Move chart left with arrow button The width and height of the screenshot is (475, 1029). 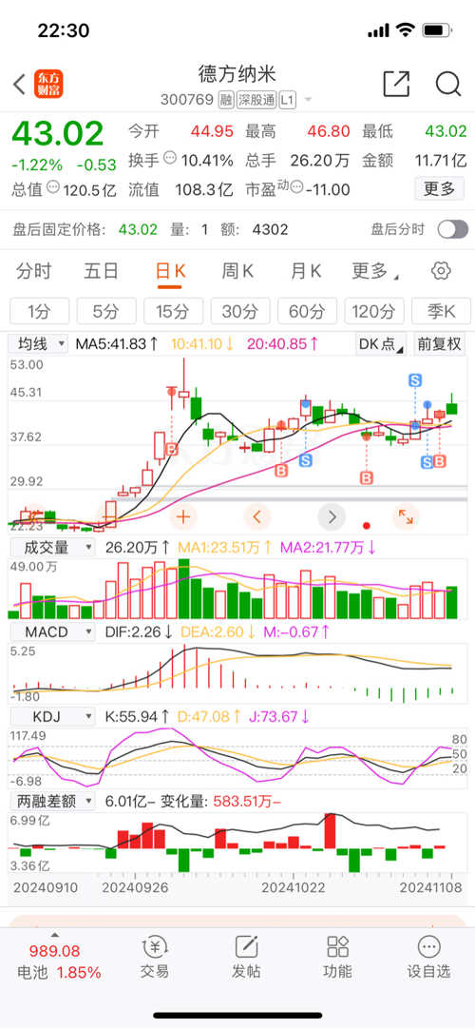256,517
